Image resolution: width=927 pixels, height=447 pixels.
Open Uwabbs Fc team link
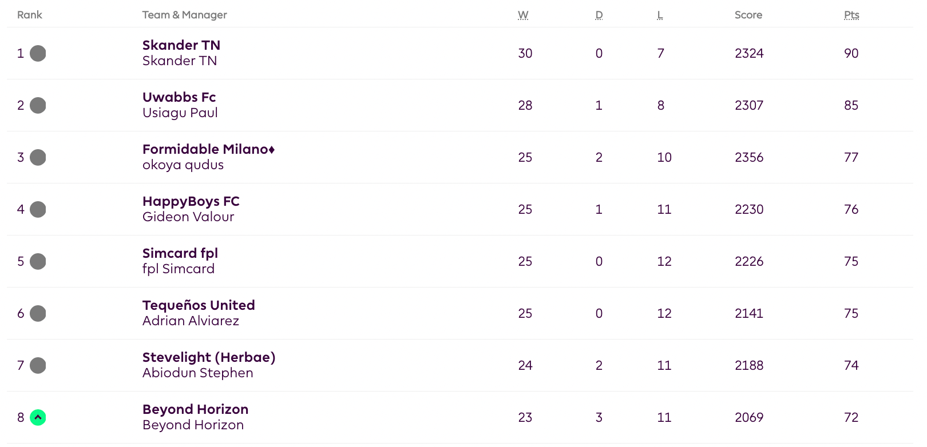coord(179,97)
